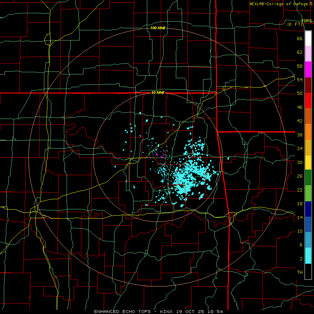Click the 'NEXLAB-College of DuPage' credit text
This screenshot has height=314, width=314.
point(279,4)
